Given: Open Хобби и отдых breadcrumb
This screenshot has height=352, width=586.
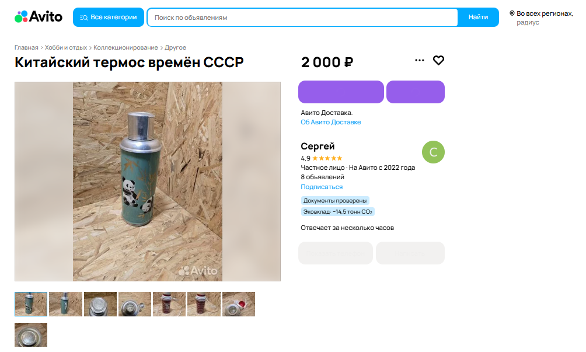Looking at the screenshot, I should click(66, 47).
